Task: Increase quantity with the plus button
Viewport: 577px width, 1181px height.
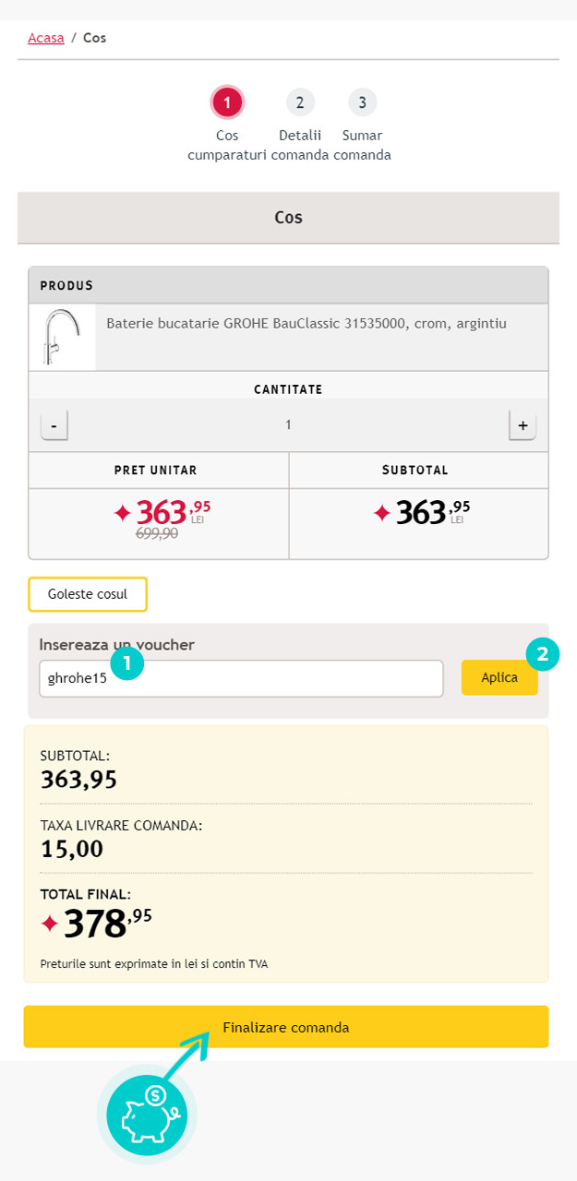Action: point(523,425)
